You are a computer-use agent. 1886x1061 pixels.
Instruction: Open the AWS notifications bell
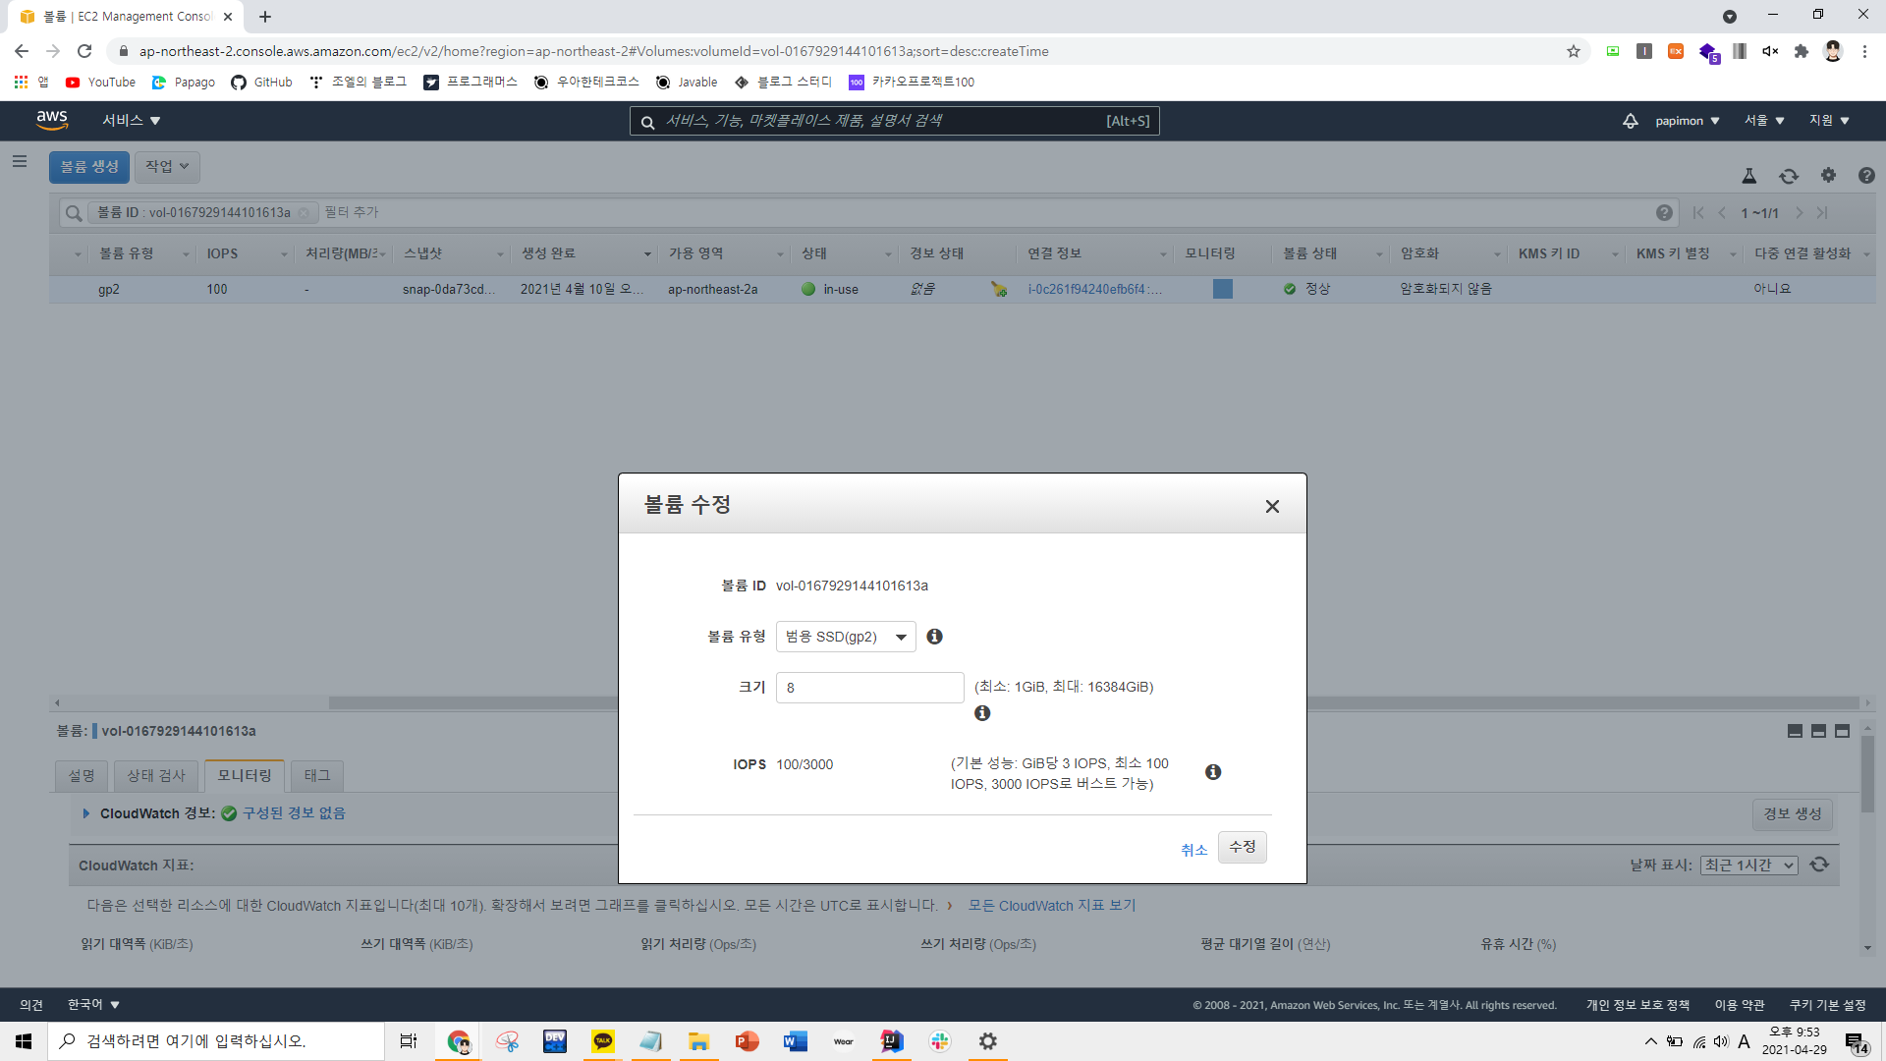coord(1631,121)
